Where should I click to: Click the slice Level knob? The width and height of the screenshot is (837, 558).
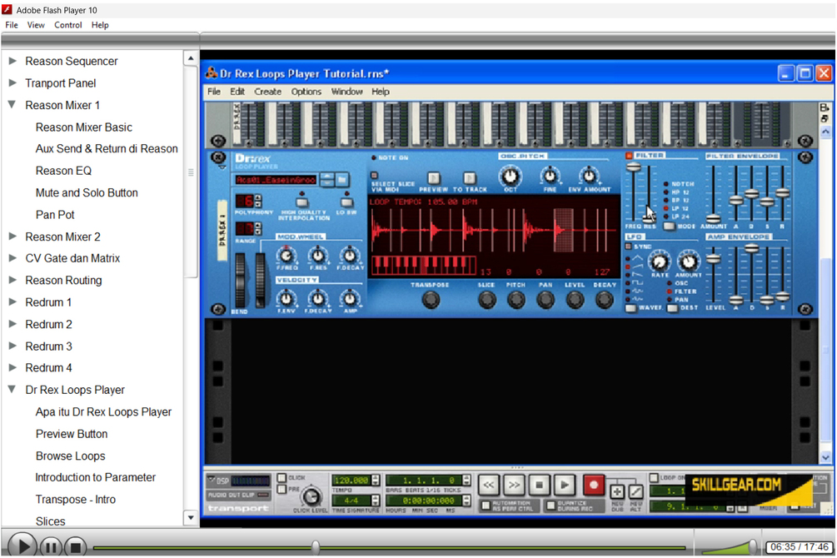(x=575, y=300)
